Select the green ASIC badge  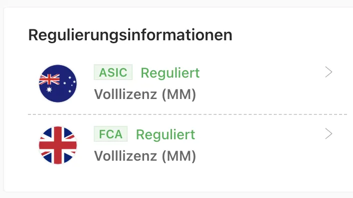pos(113,72)
